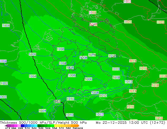
Task: Click the light pink swatch in the legend
Action: [19, 126]
